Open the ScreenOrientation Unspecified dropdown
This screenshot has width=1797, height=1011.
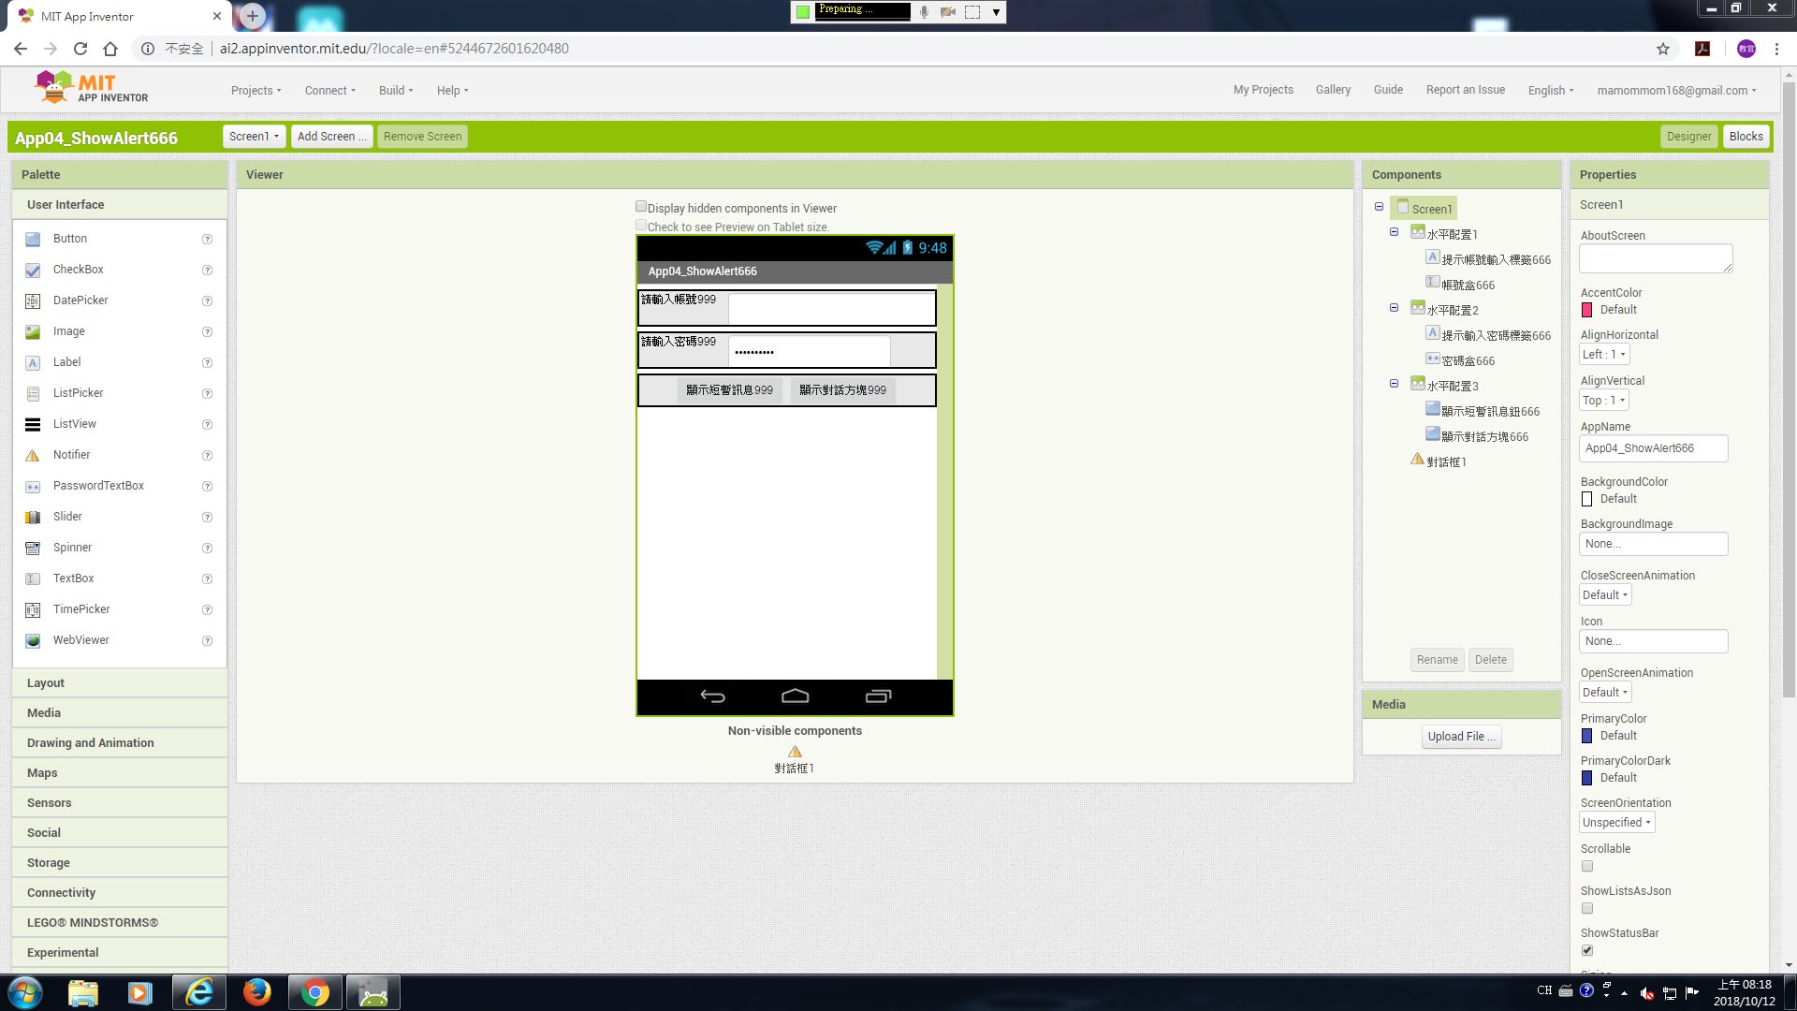(1617, 823)
